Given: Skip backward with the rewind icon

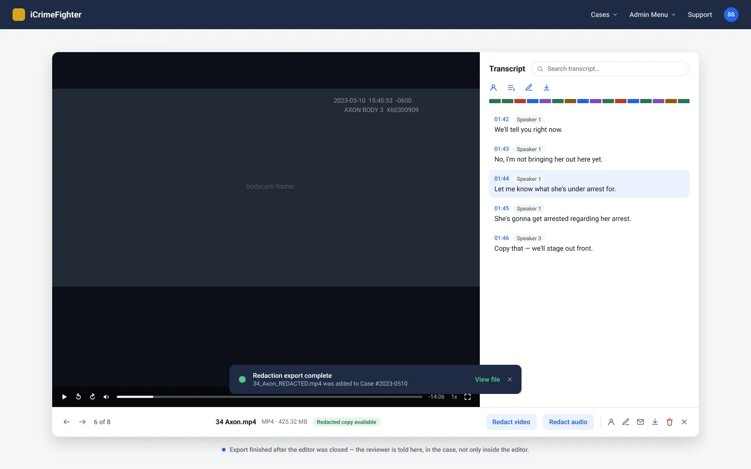Looking at the screenshot, I should tap(78, 397).
